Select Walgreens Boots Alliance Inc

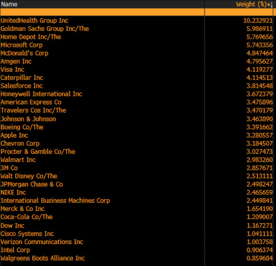(43, 258)
